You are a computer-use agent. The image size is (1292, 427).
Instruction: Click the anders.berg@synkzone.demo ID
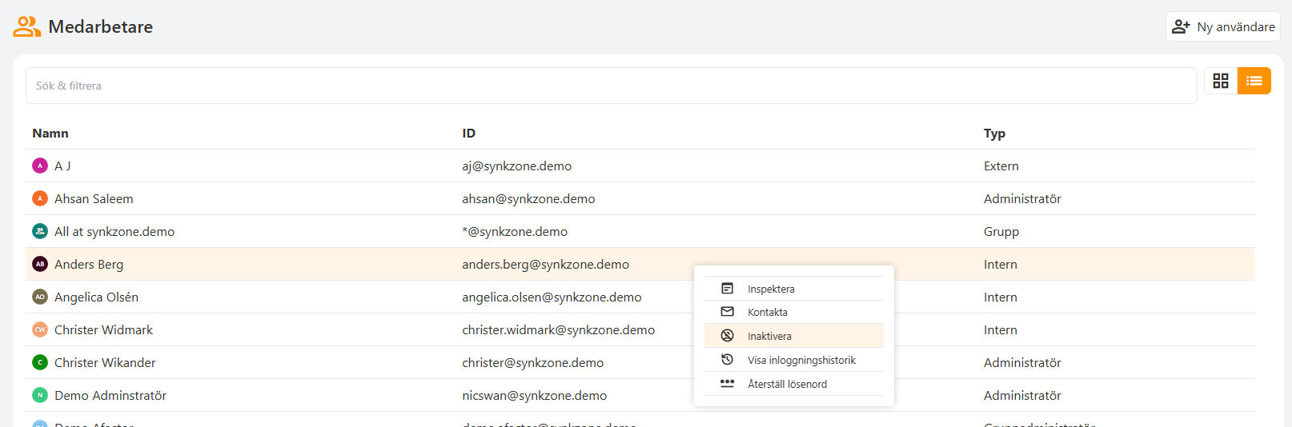click(545, 264)
